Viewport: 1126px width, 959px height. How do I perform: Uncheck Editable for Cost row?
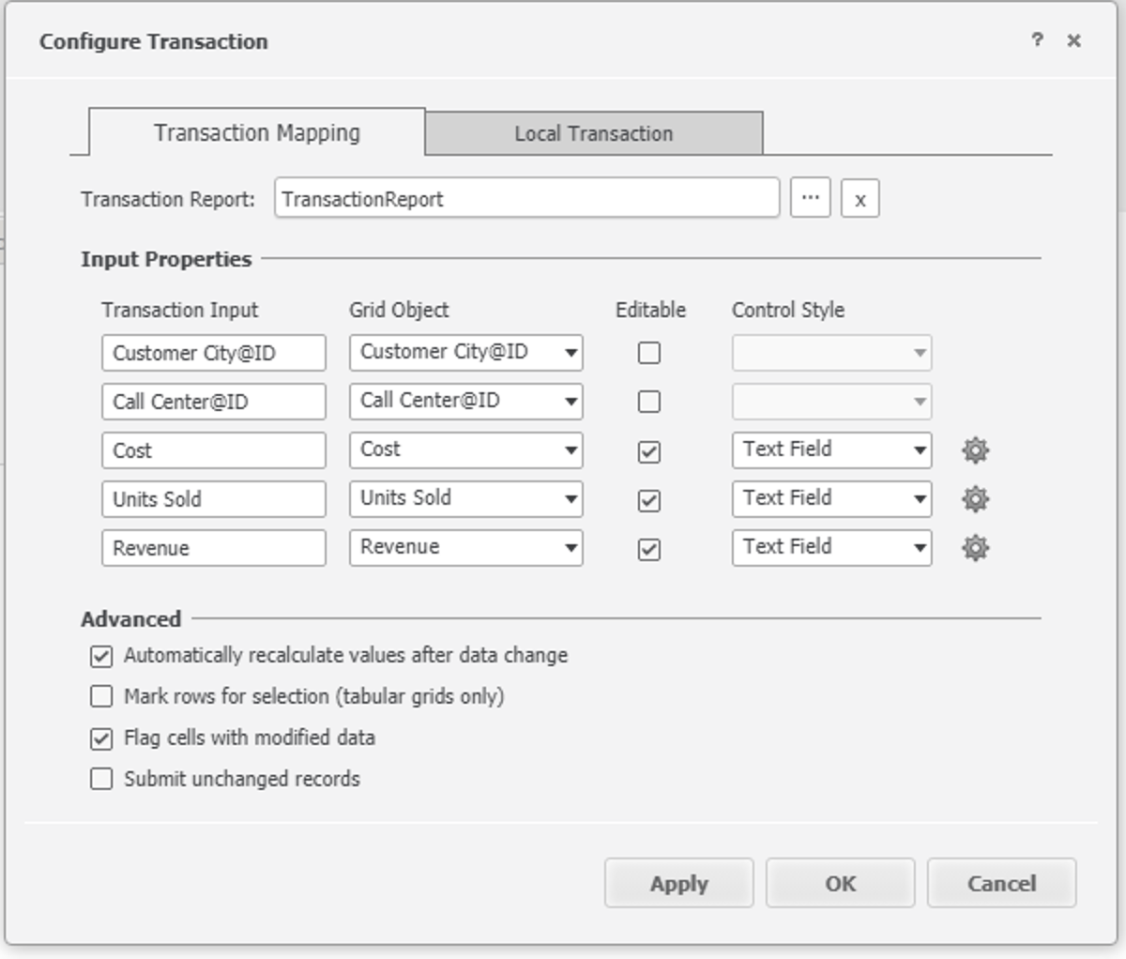pos(648,451)
